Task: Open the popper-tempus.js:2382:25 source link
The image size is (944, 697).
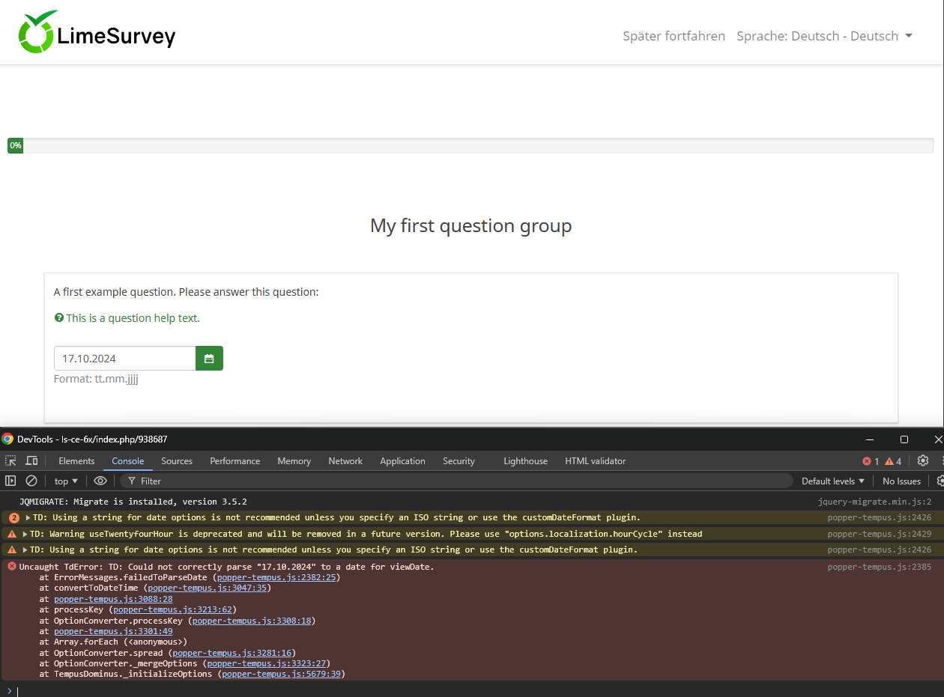Action: tap(277, 577)
